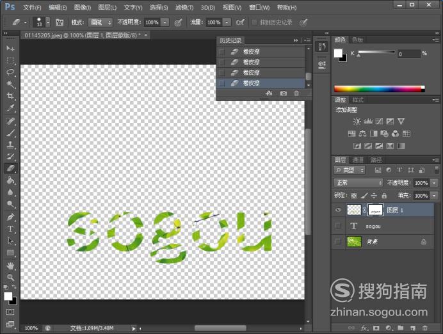
Task: Select the Horizontal Type tool
Action: point(10,228)
